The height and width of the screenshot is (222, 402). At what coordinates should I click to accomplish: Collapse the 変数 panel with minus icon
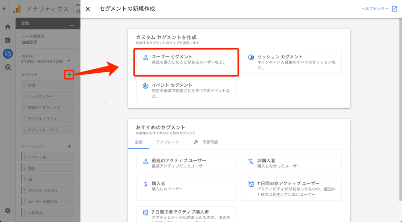(x=71, y=25)
